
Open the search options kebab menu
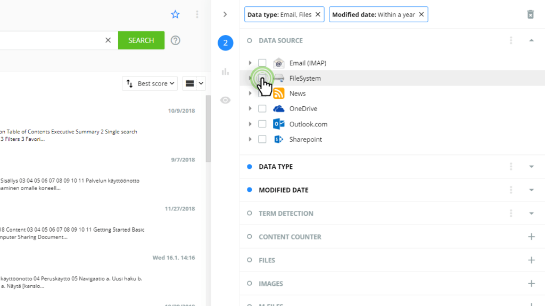[197, 14]
